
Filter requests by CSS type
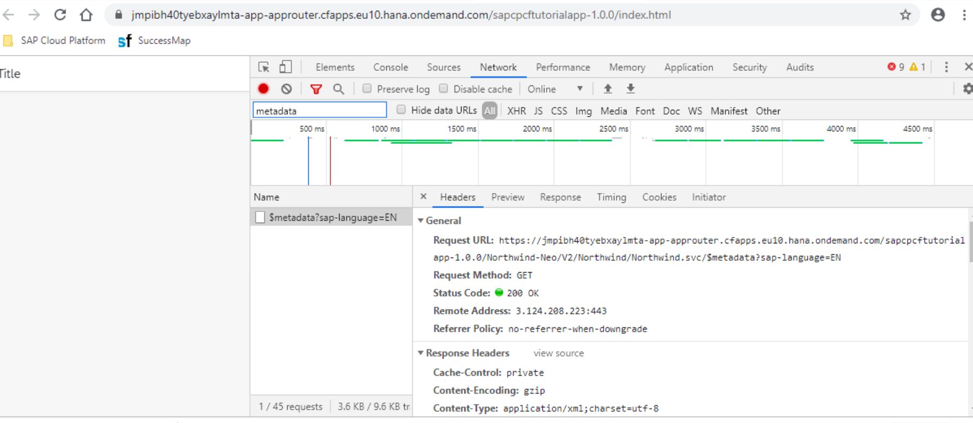pyautogui.click(x=559, y=111)
